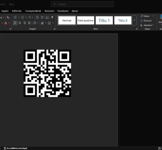The width and height of the screenshot is (162, 150).
Task: Open the Selectare menu
Action: [147, 25]
